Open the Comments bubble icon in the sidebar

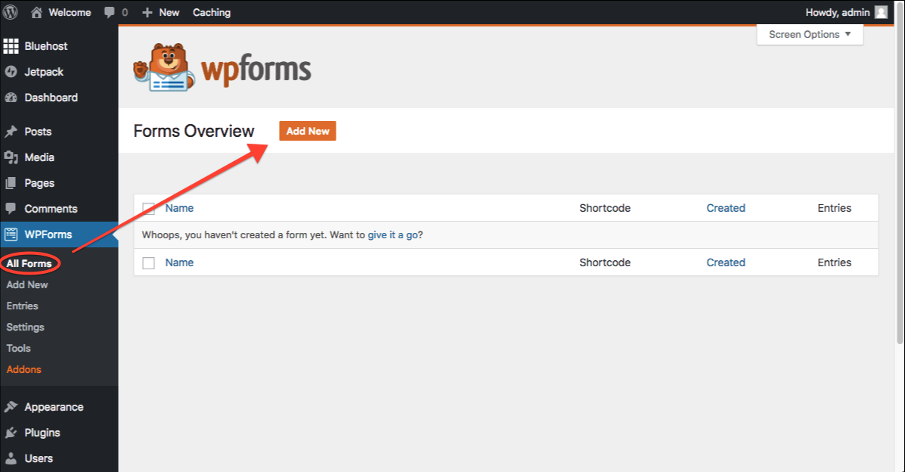[13, 208]
